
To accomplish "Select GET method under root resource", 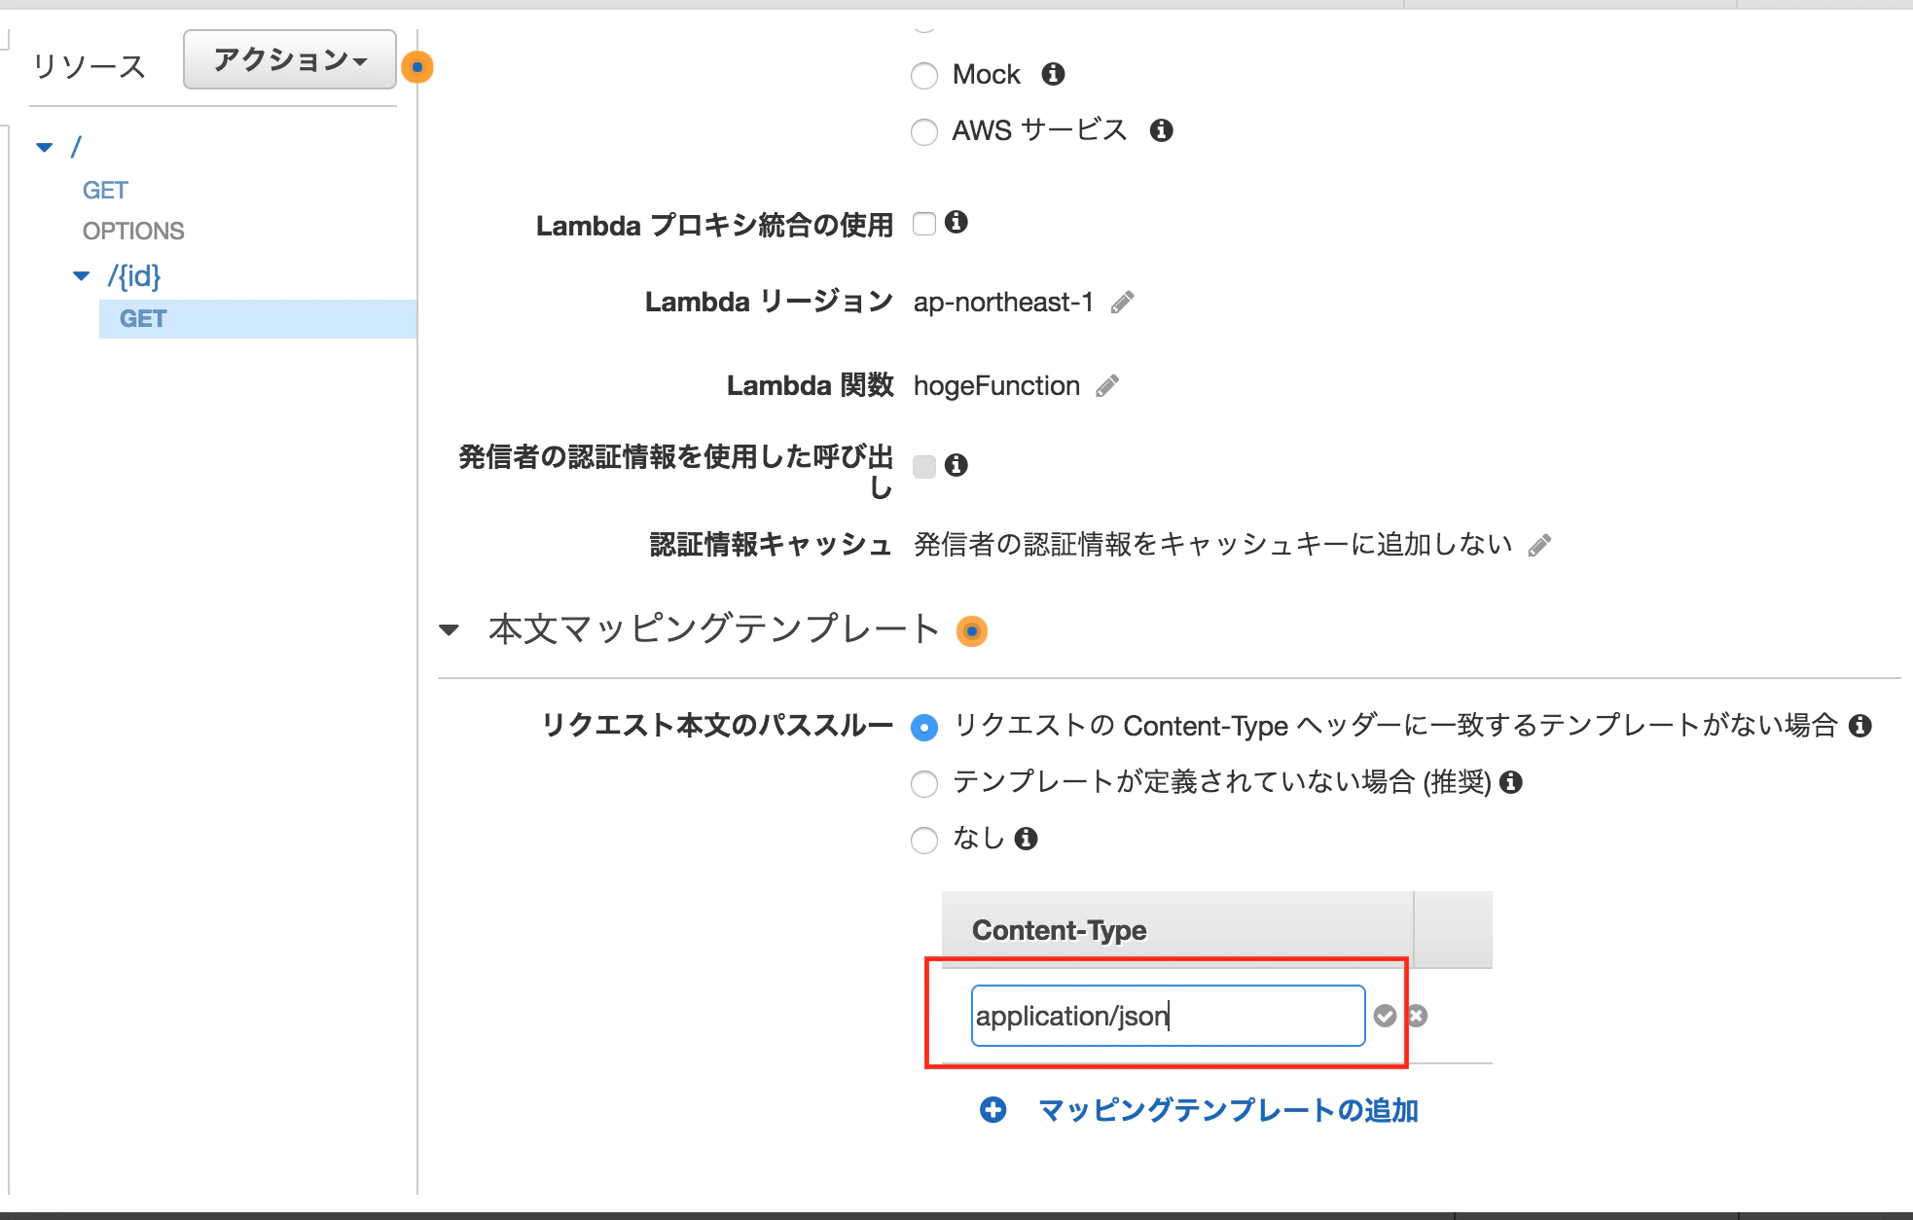I will [x=105, y=190].
